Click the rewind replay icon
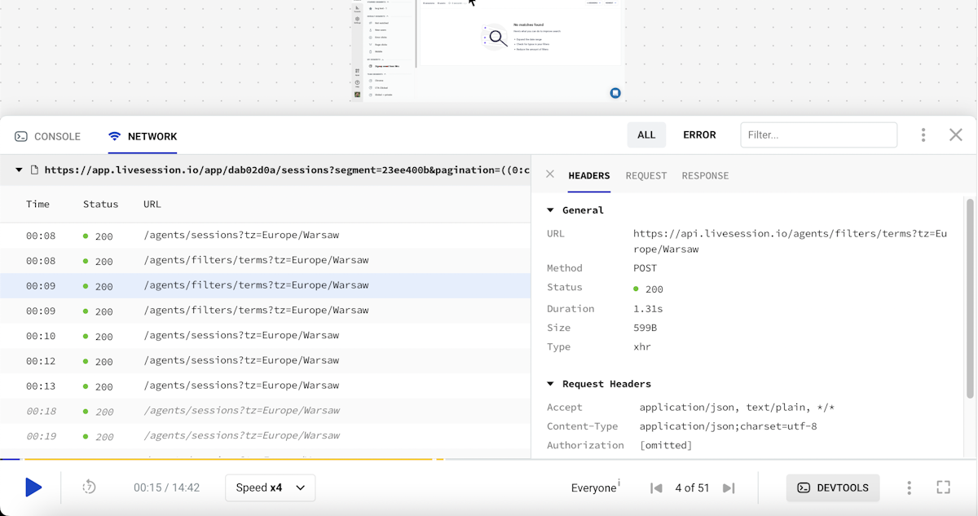This screenshot has height=516, width=978. 90,487
